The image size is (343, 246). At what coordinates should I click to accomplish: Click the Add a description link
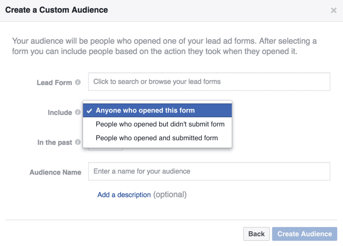coord(124,195)
